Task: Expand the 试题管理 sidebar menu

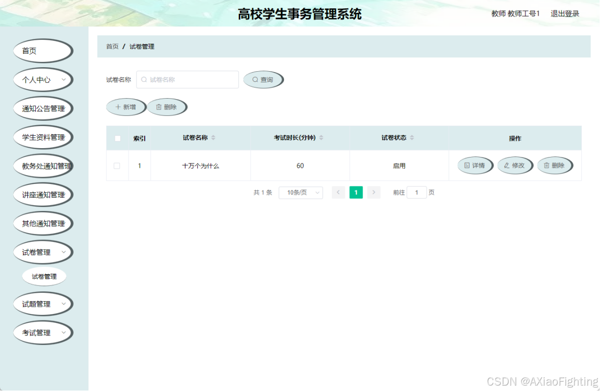Action: pyautogui.click(x=43, y=304)
